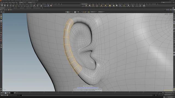Switch to the Render View pane tab
The height and width of the screenshot is (98, 175).
click(15, 8)
